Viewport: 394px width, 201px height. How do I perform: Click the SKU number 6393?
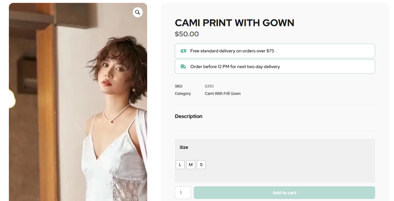pos(209,86)
